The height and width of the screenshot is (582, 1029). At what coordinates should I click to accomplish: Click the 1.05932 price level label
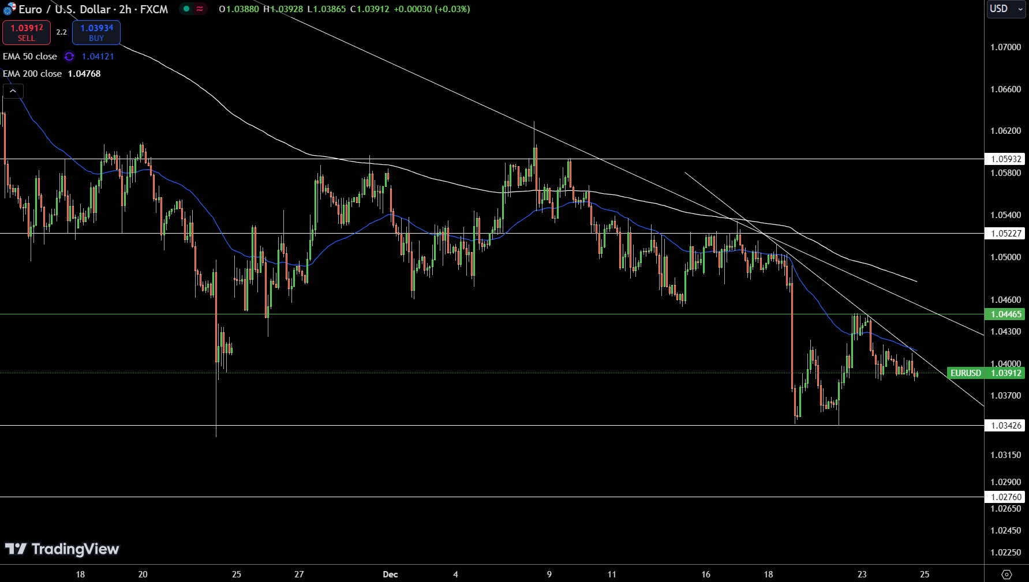[1005, 159]
